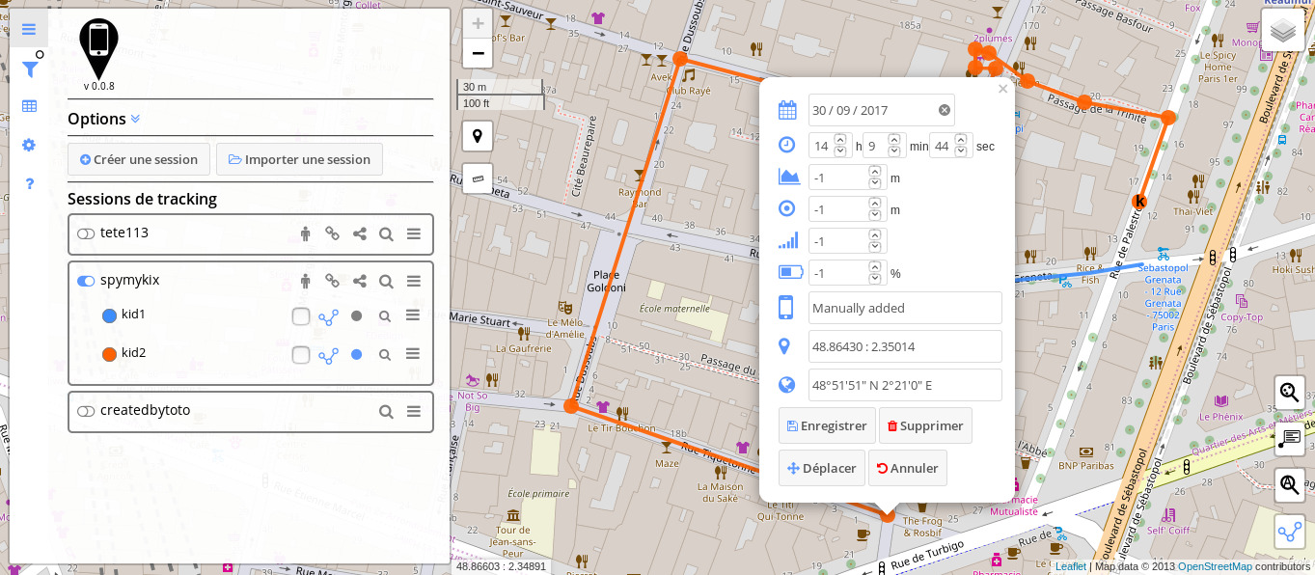Toggle kid1 line display icon
The width and height of the screenshot is (1315, 575).
click(329, 316)
